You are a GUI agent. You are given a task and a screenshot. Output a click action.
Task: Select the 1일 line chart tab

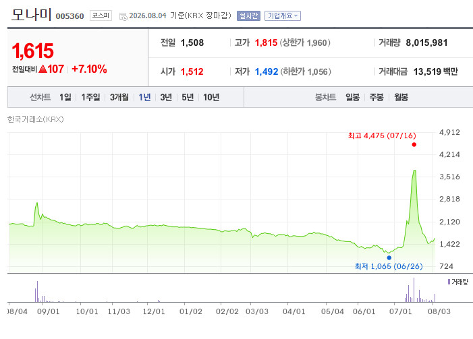pos(65,97)
